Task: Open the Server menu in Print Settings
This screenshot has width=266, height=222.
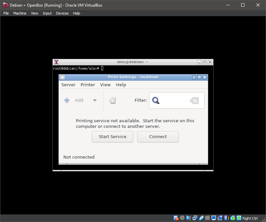Action: [x=68, y=85]
